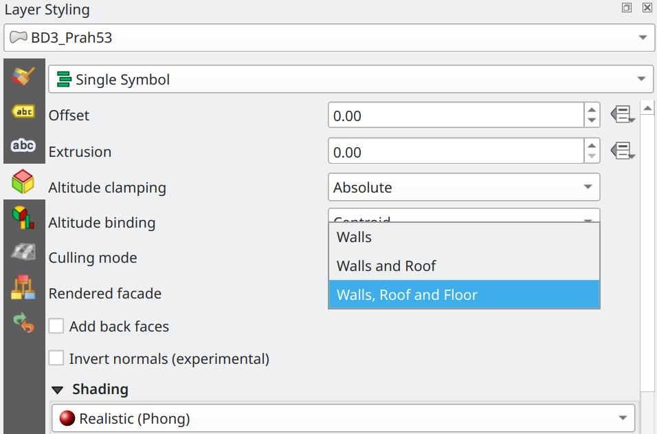Screen dimensions: 657x434
Task: Enable the Add back faces checkbox
Action: tap(56, 326)
